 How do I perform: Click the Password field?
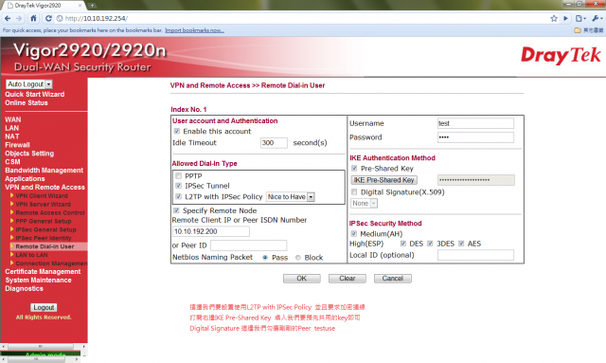click(x=475, y=137)
